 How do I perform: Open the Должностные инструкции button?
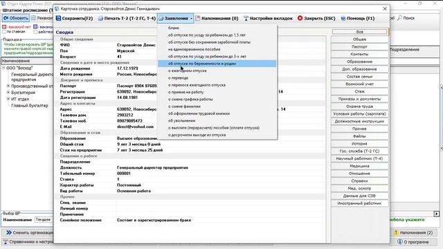[x=359, y=121]
